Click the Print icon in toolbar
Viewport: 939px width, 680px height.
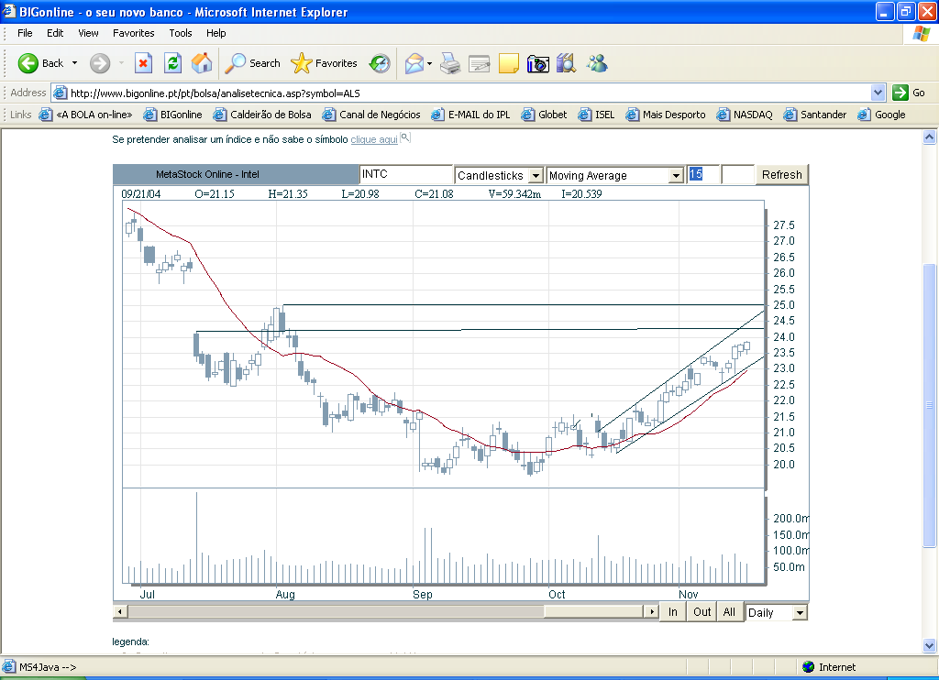point(449,63)
